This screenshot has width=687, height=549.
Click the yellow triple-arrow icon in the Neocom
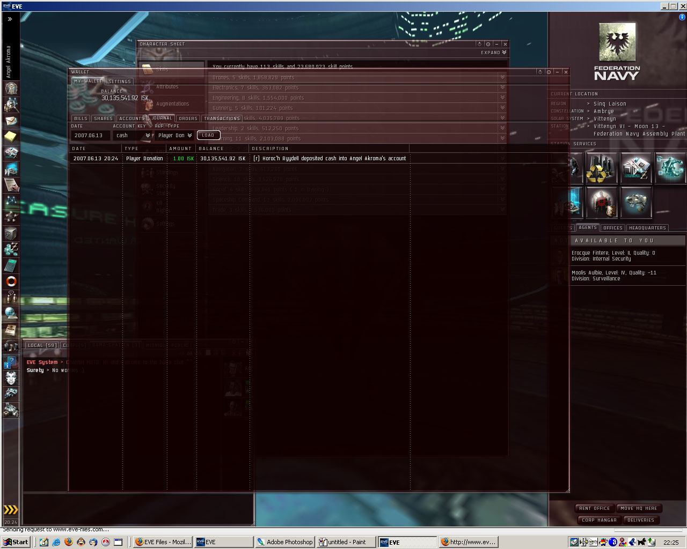pos(11,510)
